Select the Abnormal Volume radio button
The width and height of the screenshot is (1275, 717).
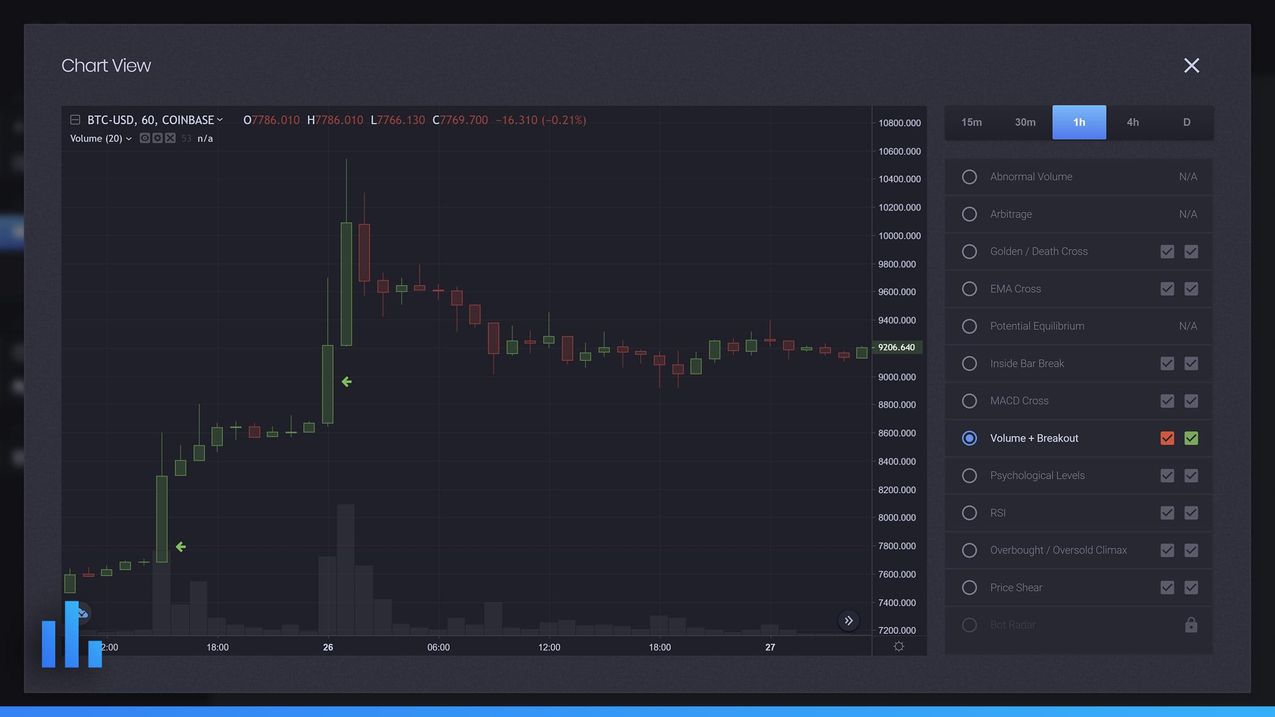coord(970,177)
